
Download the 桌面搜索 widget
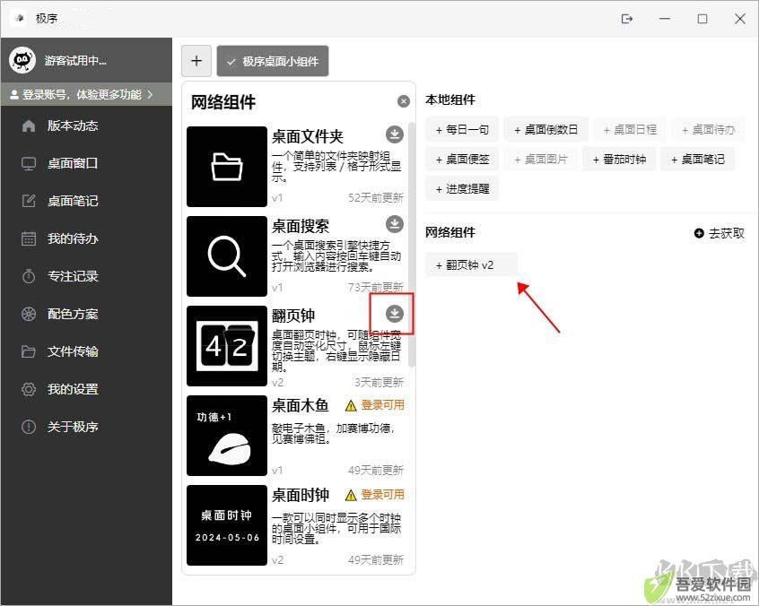(395, 224)
